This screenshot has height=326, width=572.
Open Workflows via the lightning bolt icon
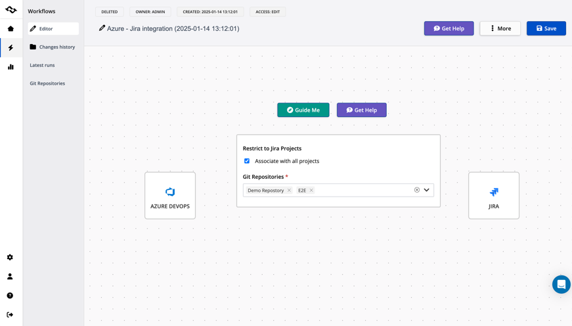(x=11, y=48)
